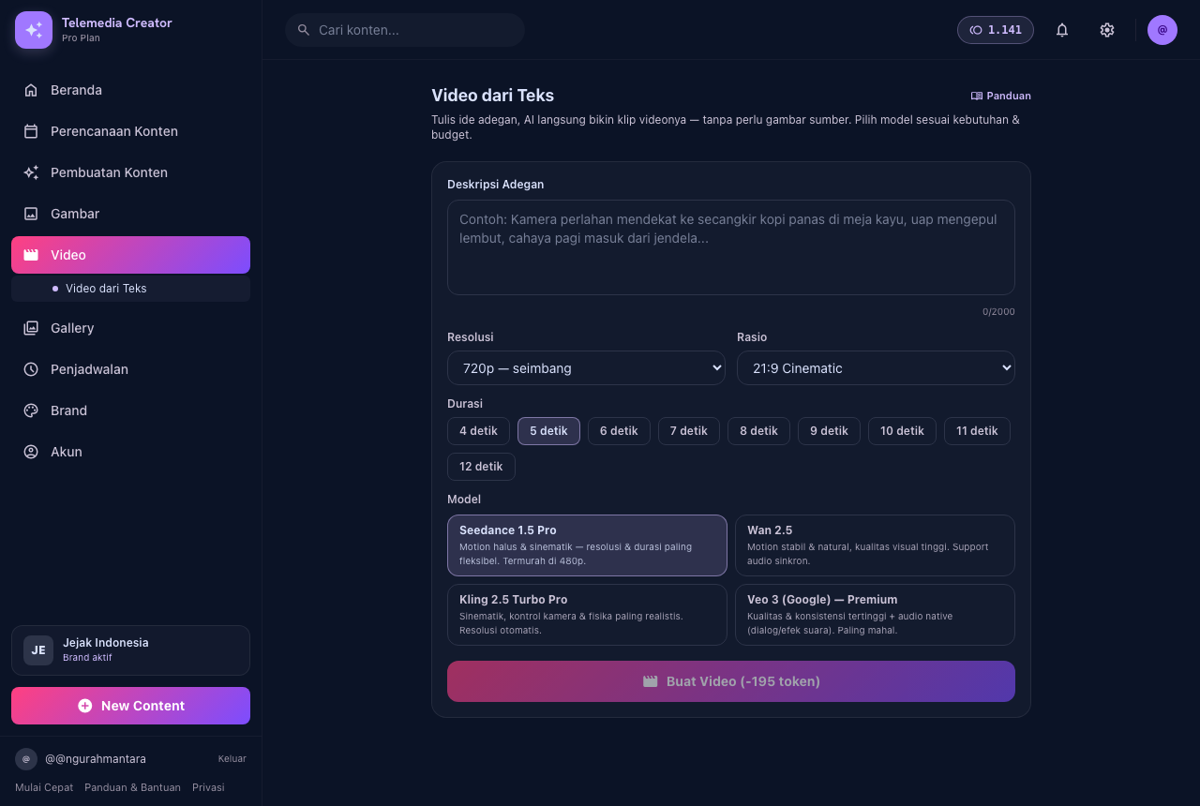This screenshot has height=806, width=1200.
Task: Select the 6 detik duration
Action: [619, 431]
